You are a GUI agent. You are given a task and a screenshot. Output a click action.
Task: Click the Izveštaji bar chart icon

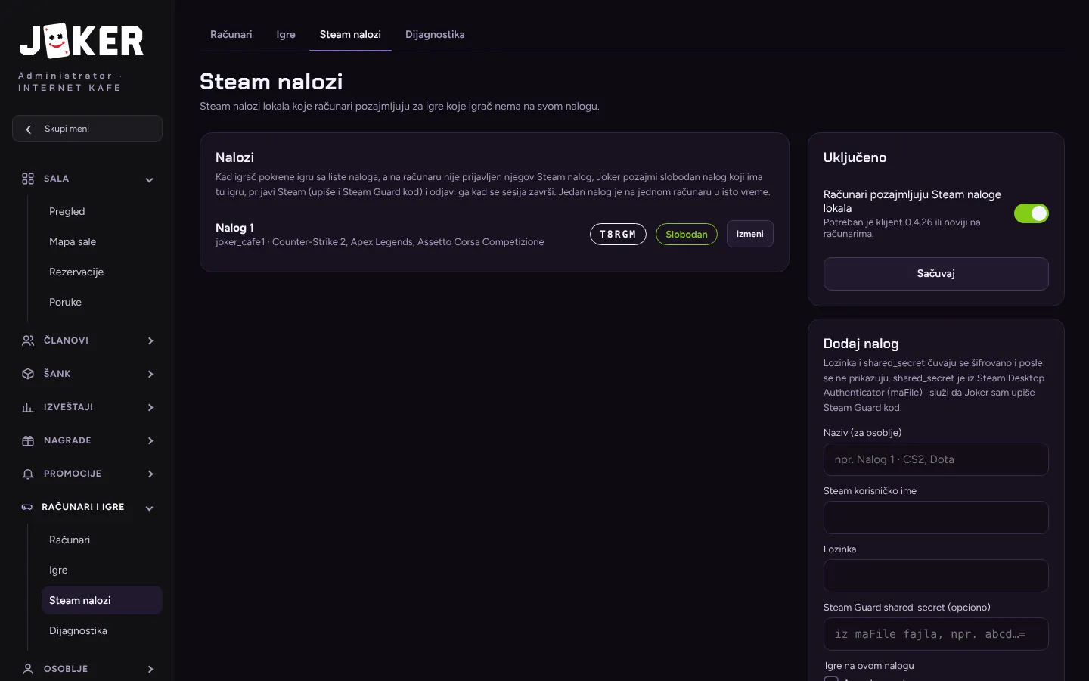(28, 407)
